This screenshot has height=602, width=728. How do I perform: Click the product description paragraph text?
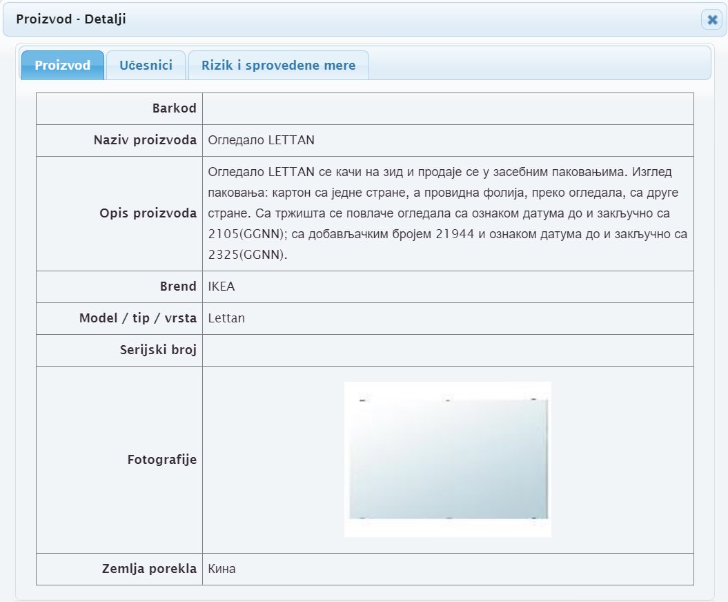tap(447, 213)
